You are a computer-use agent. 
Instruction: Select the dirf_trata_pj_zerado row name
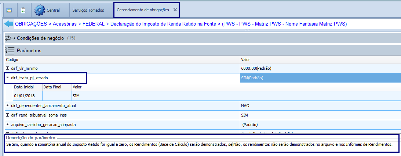(x=29, y=78)
